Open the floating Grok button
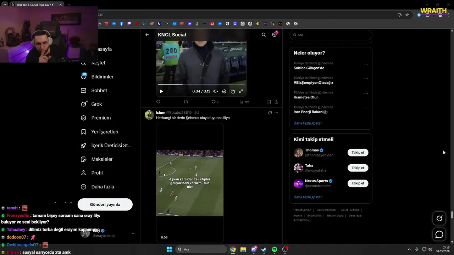 (x=439, y=219)
